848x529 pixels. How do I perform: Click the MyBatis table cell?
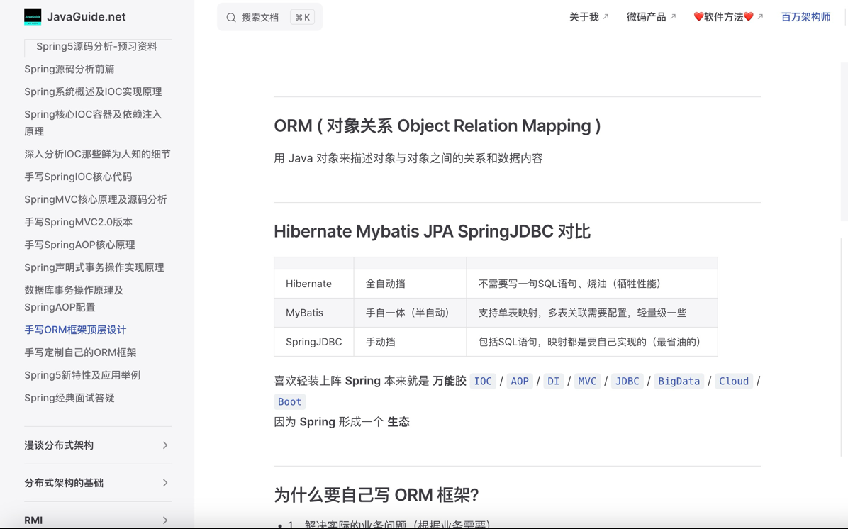pos(313,313)
